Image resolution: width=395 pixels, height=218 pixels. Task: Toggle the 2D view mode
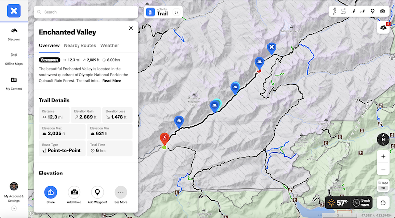tap(383, 188)
